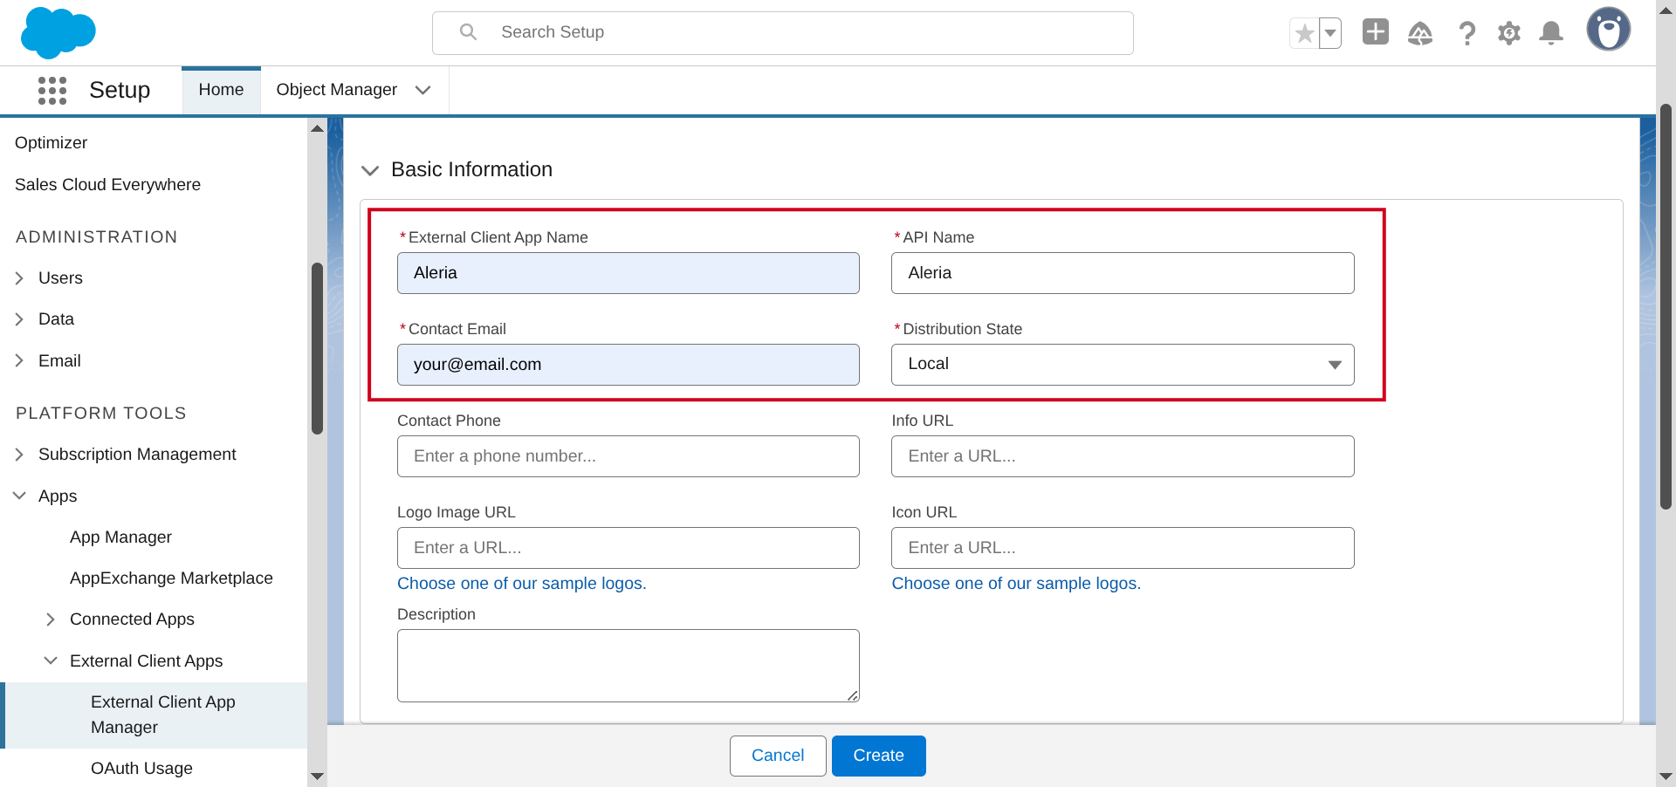Screen dimensions: 1676x787
Task: Open Sales Cloud Everywhere in sidebar
Action: point(107,185)
